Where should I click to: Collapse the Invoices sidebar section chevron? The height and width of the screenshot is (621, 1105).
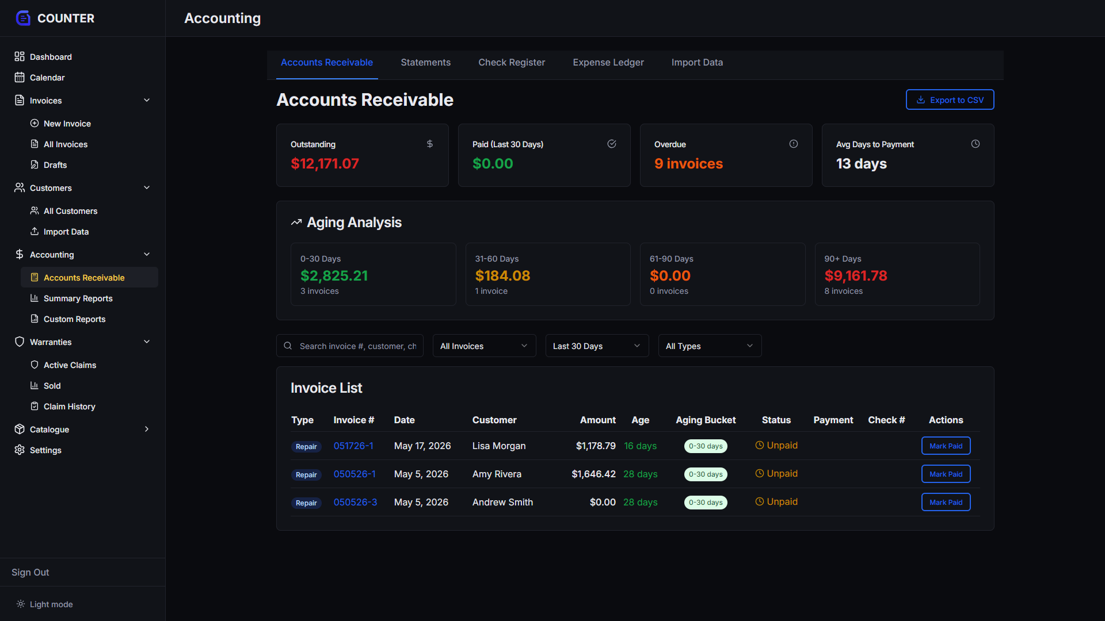click(x=147, y=100)
